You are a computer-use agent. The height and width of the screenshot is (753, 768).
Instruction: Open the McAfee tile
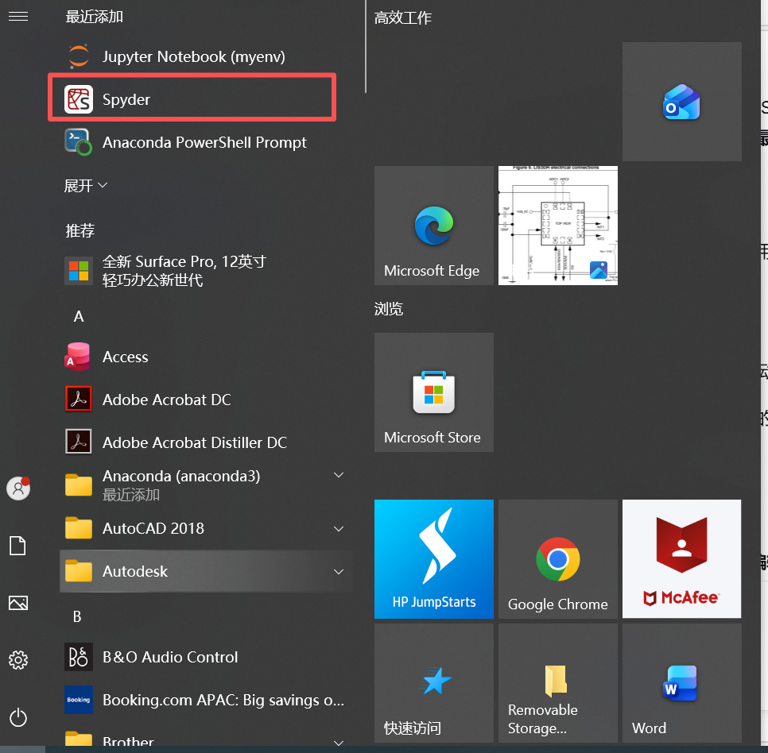coord(682,558)
